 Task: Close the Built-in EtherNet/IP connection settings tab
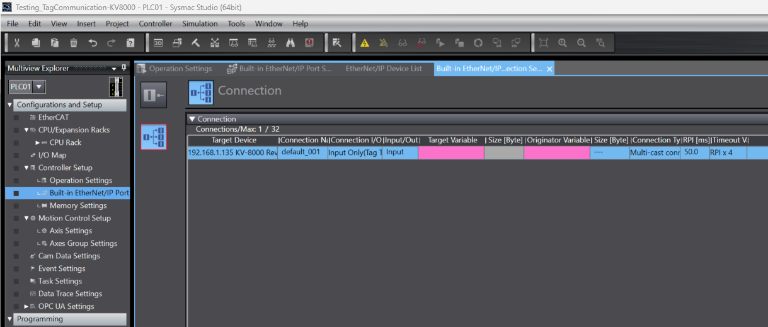tap(549, 69)
